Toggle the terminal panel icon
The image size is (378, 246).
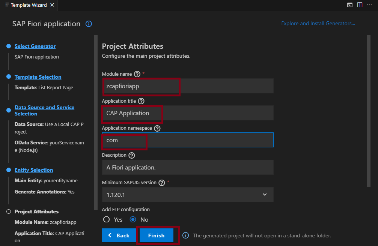pos(350,5)
